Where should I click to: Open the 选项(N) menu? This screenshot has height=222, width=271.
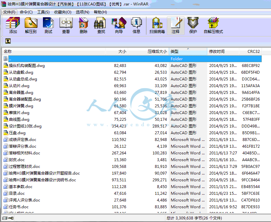(x=82, y=12)
